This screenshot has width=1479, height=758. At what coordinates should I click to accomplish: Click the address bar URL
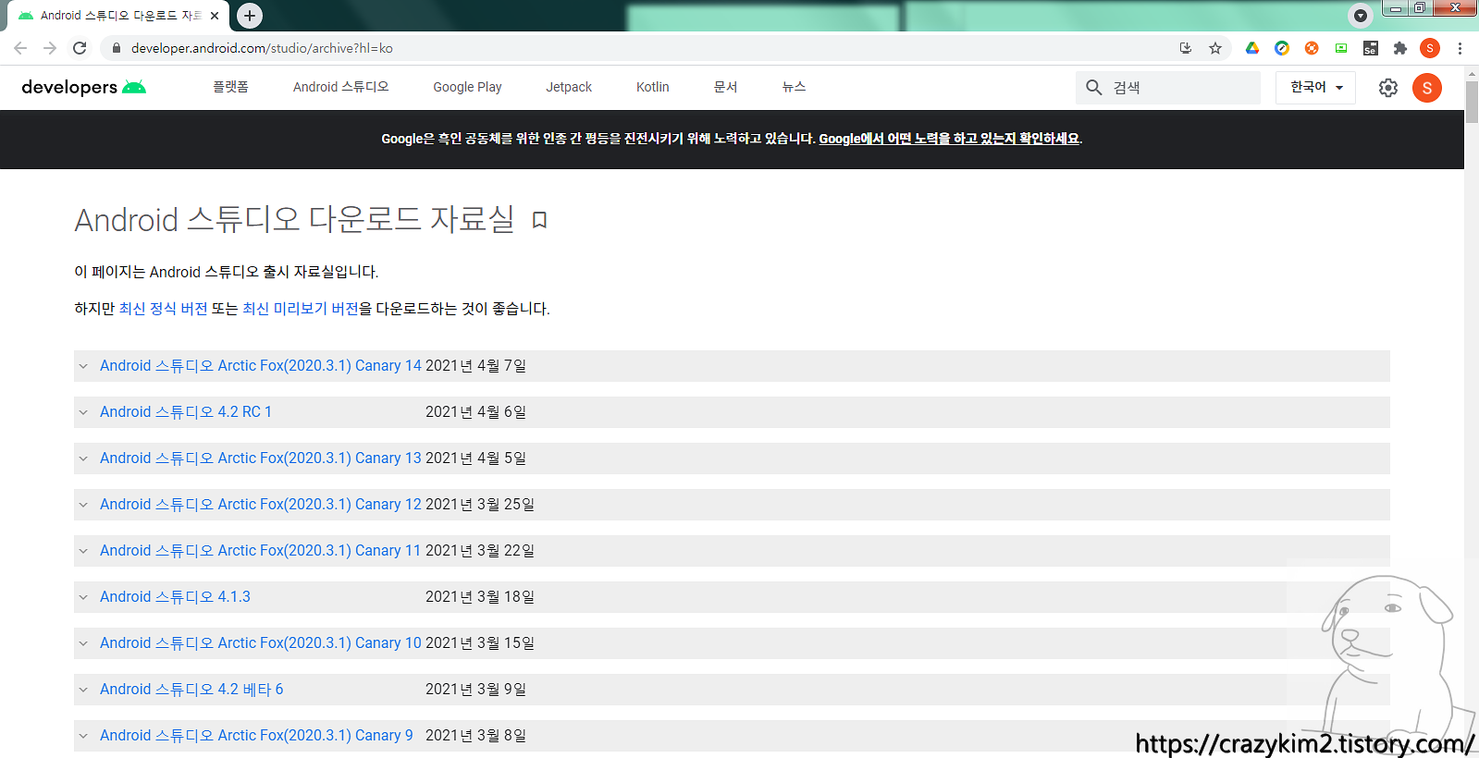click(262, 48)
